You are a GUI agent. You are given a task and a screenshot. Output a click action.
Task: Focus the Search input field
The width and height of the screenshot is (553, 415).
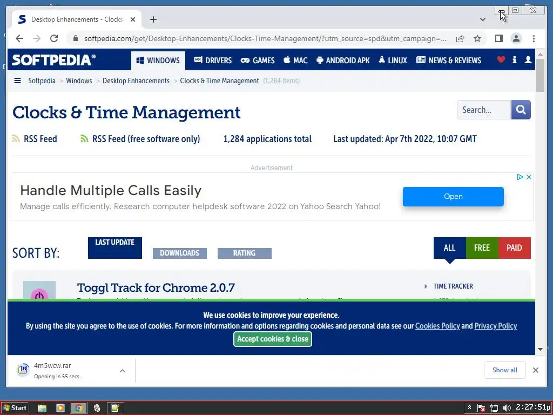tap(483, 110)
